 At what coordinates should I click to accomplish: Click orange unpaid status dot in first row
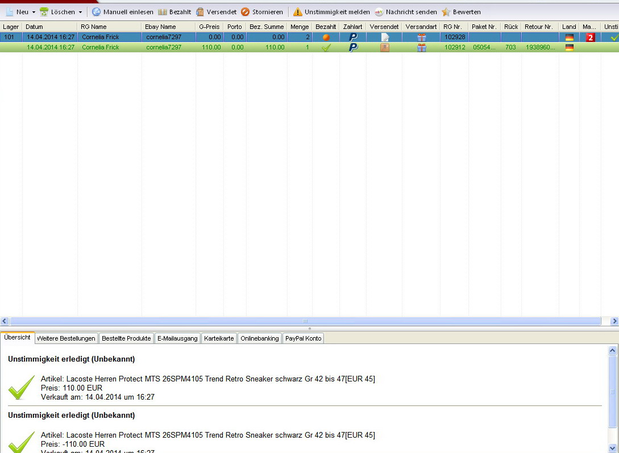(326, 37)
